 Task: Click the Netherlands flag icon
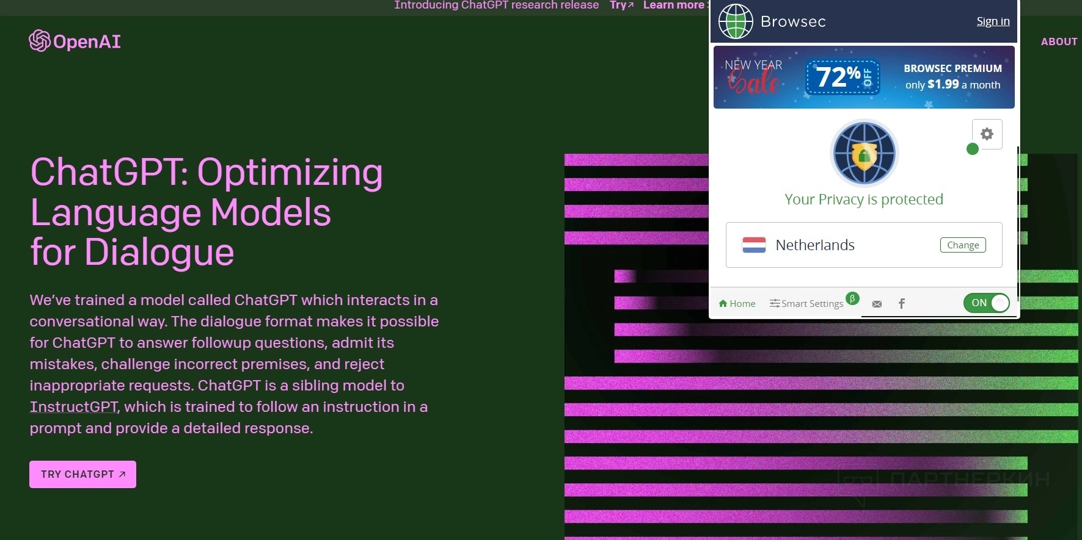point(754,245)
